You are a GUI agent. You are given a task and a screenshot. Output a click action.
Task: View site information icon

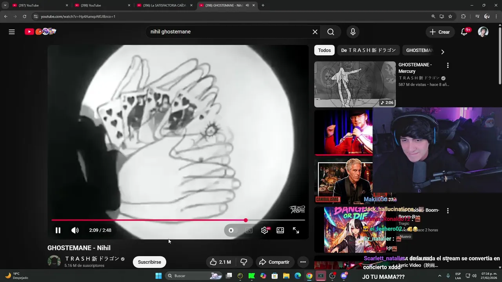36,16
